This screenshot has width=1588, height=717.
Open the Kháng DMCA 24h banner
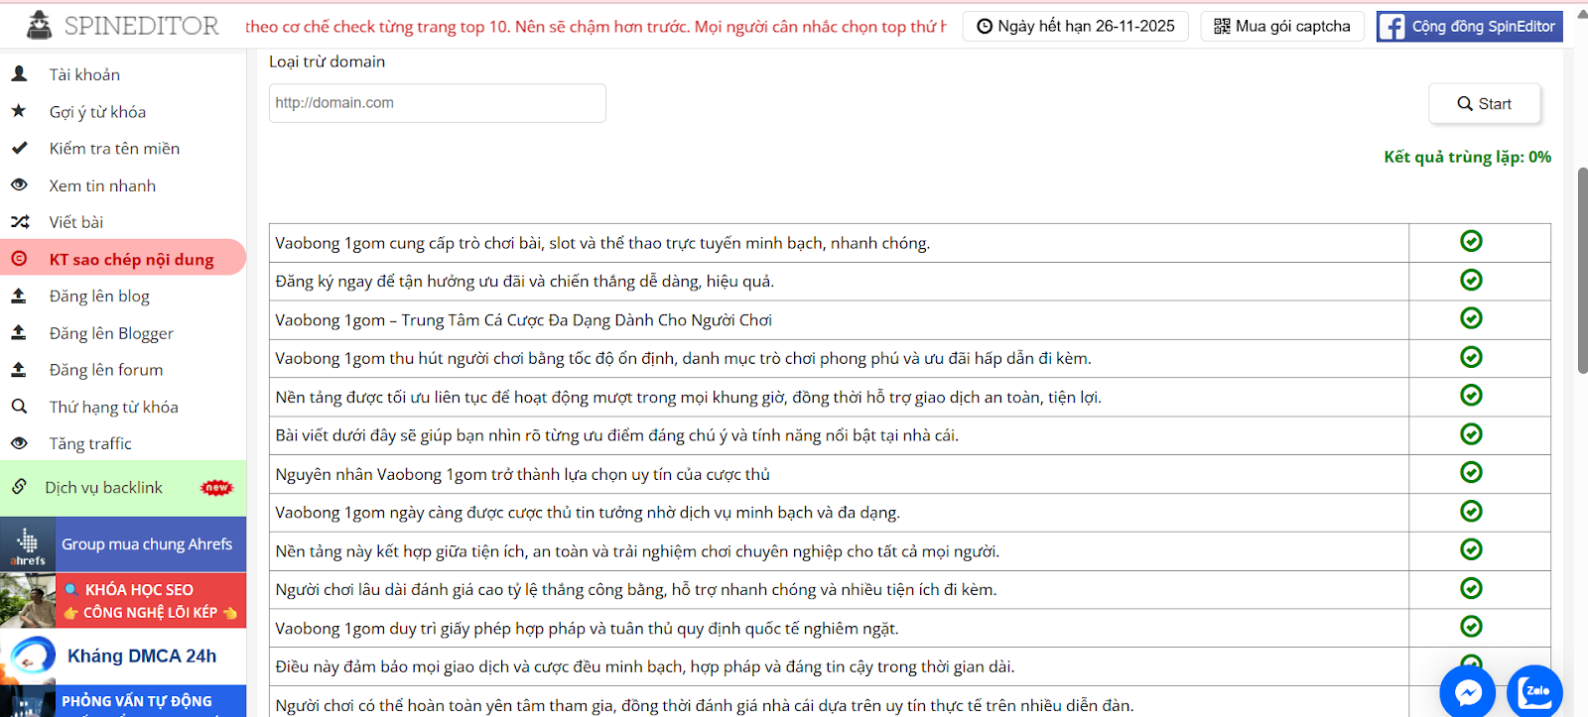coord(123,656)
